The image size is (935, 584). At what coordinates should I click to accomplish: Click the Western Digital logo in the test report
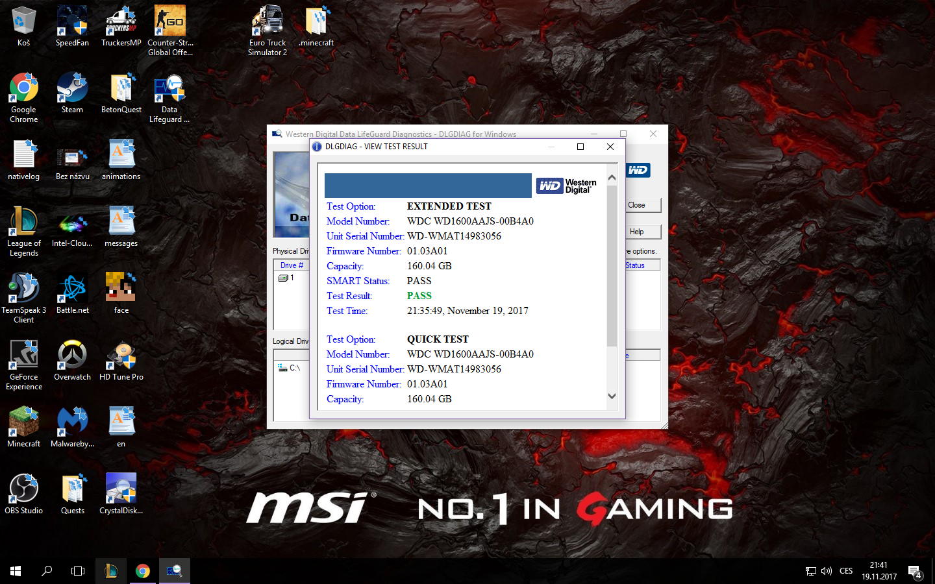pos(566,186)
